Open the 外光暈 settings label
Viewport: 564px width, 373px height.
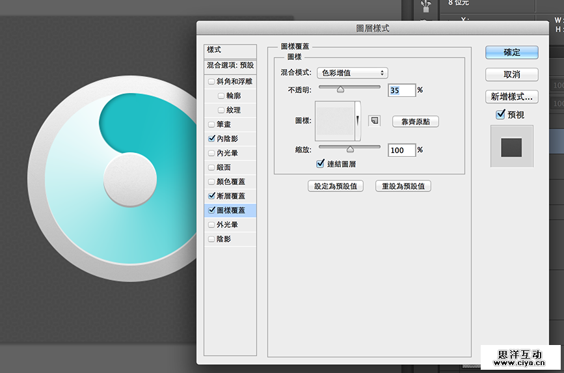tap(227, 225)
